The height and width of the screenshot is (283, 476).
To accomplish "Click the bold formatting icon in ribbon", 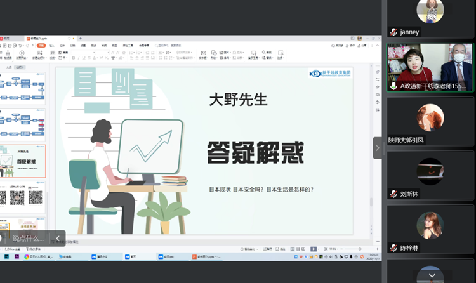I will pos(74,58).
